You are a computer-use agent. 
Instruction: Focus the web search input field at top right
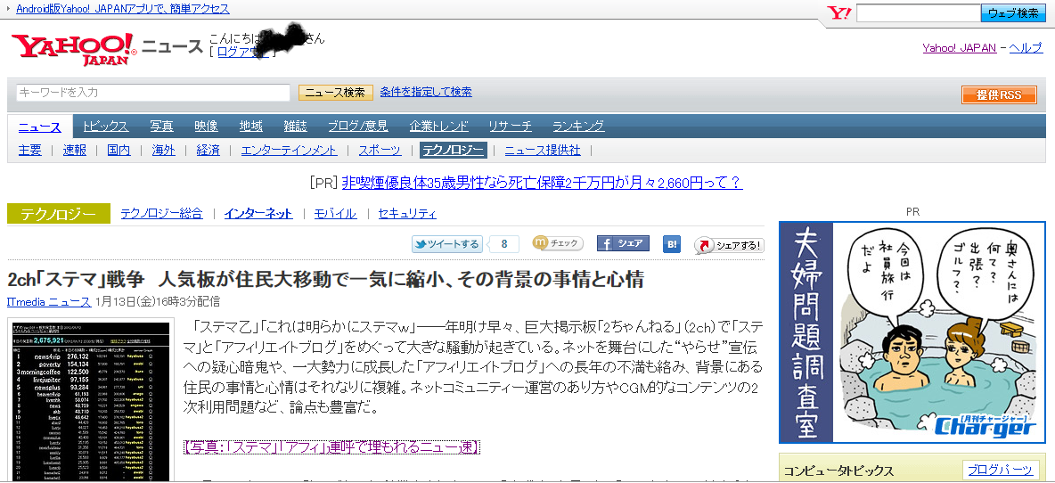tap(918, 12)
